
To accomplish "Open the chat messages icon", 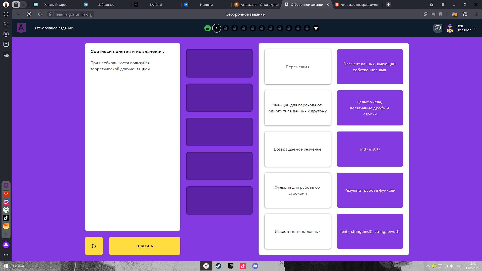I will (x=438, y=28).
